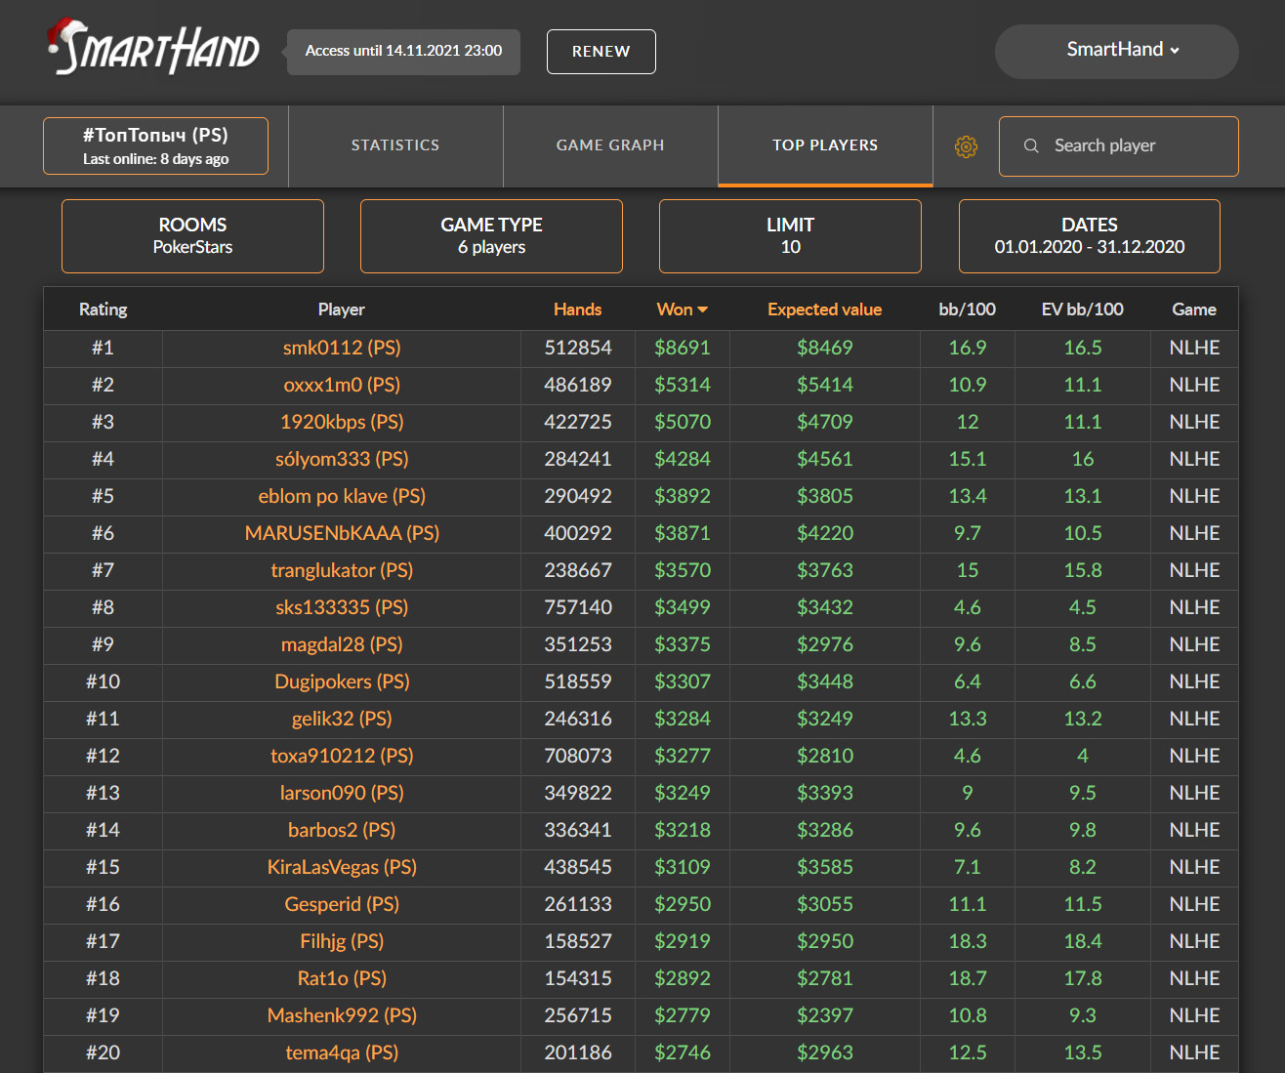
Task: Select the #ТопТопыч (PS) player button
Action: coord(155,145)
